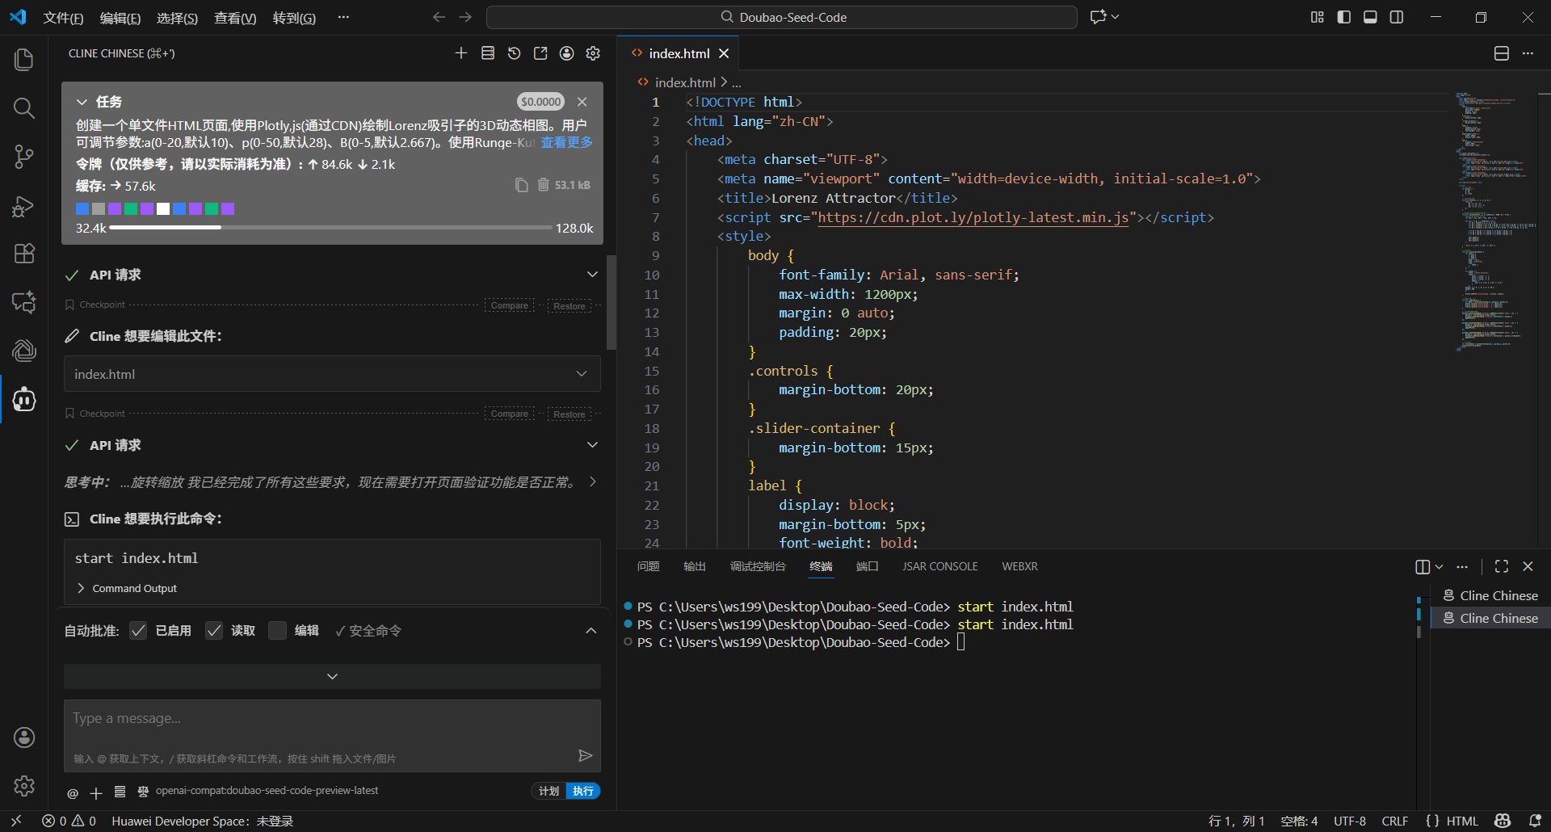Uncheck the 读取 auto-approve checkbox

pos(214,631)
